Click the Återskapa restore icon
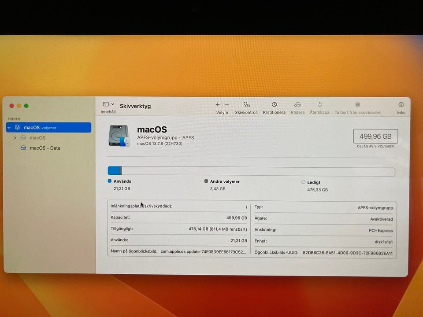423x317 pixels. 320,104
